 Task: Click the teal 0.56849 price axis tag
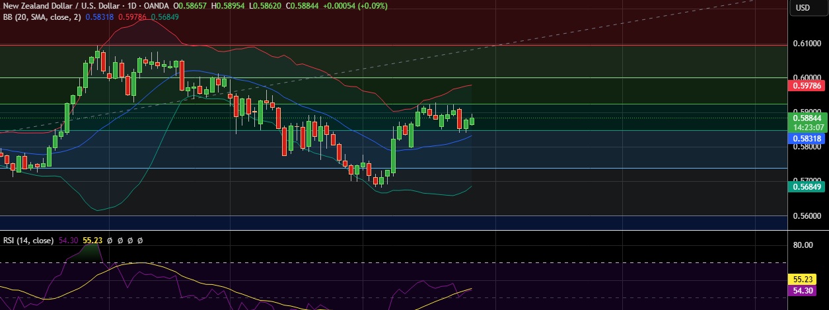[806, 187]
